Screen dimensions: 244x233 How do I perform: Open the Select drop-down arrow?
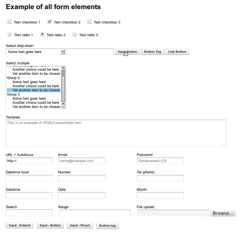point(63,52)
